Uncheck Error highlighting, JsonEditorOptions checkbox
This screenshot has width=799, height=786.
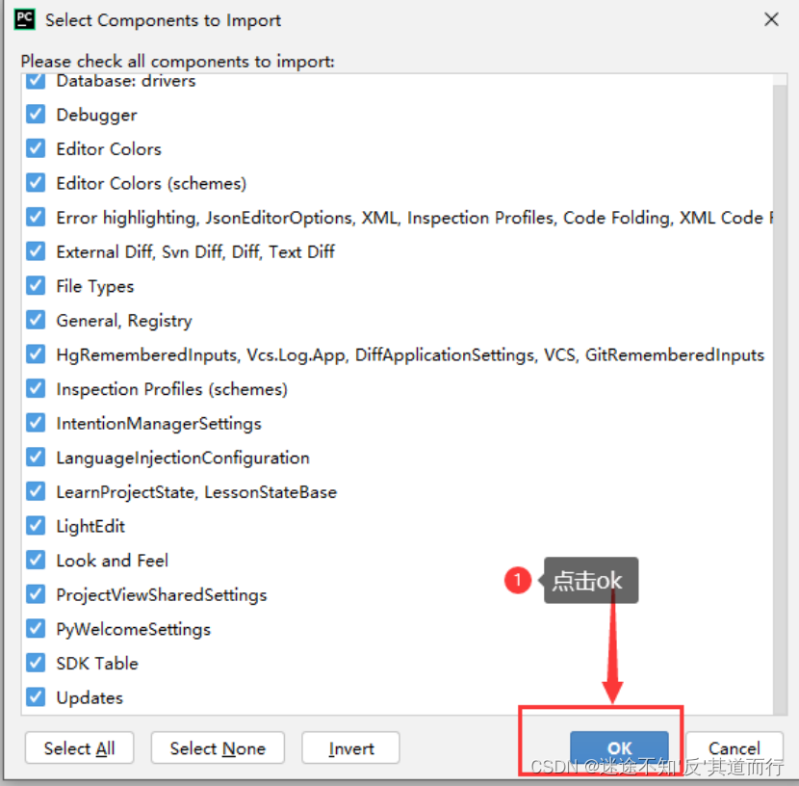pos(36,217)
